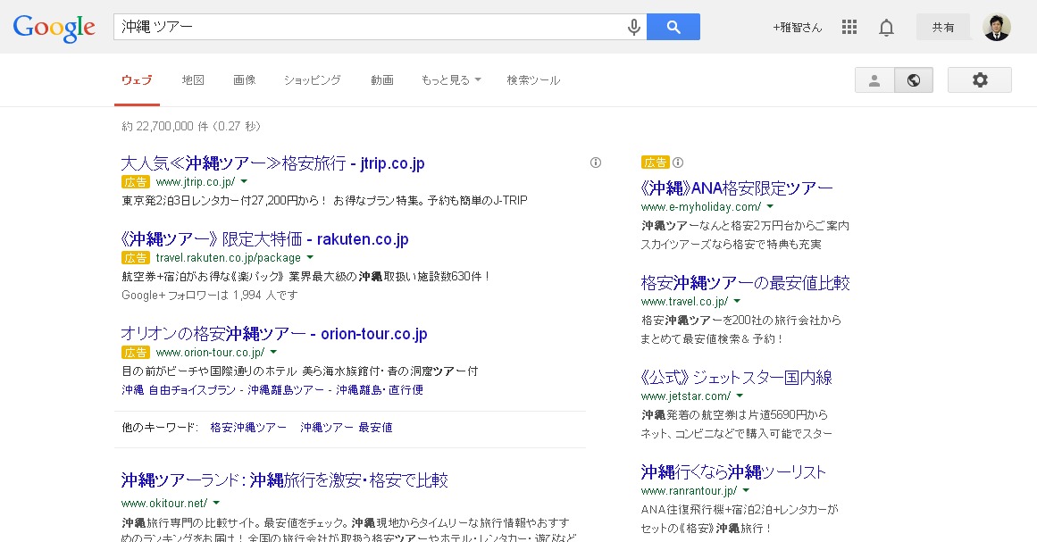Image resolution: width=1037 pixels, height=542 pixels.
Task: Open notifications bell
Action: (x=886, y=27)
